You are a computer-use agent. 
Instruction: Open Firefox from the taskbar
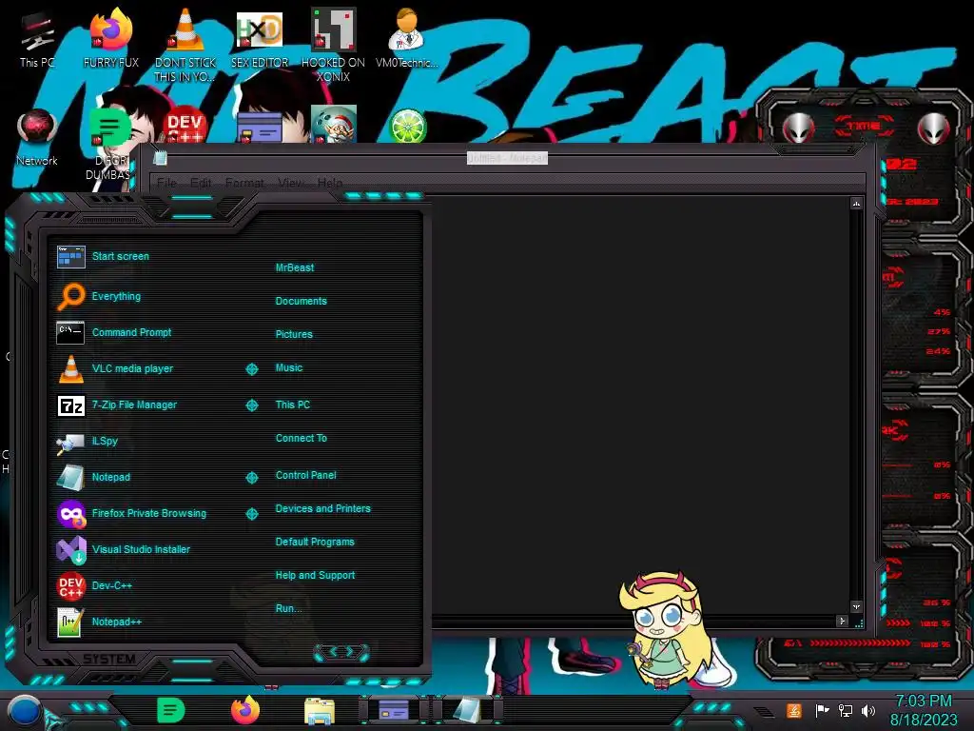(245, 710)
